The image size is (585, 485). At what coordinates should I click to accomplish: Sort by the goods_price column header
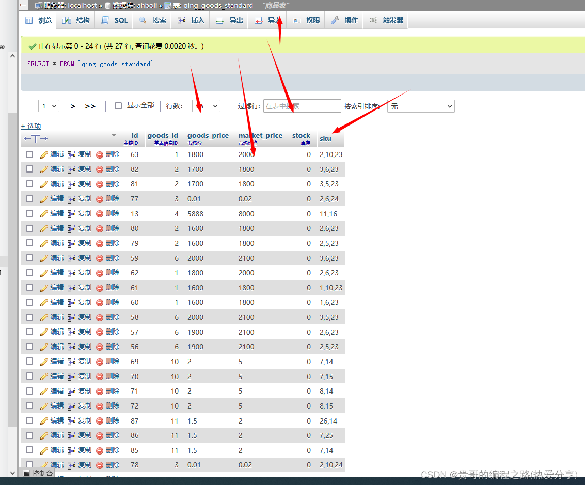tap(208, 135)
